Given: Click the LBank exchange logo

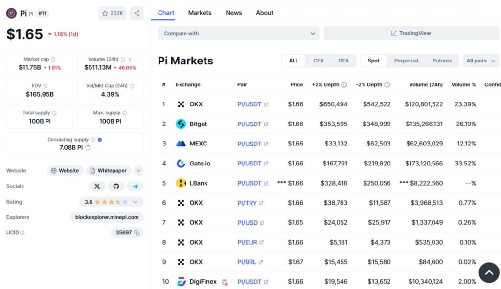Looking at the screenshot, I should pyautogui.click(x=181, y=183).
